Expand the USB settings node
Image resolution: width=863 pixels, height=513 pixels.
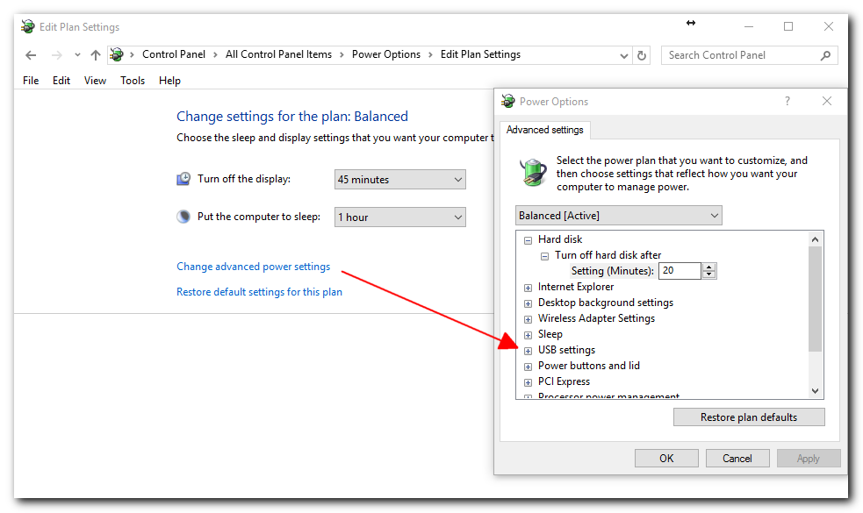tap(528, 351)
